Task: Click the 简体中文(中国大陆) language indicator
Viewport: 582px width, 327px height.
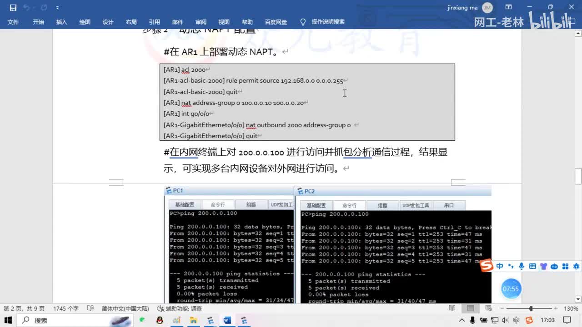Action: [x=125, y=308]
